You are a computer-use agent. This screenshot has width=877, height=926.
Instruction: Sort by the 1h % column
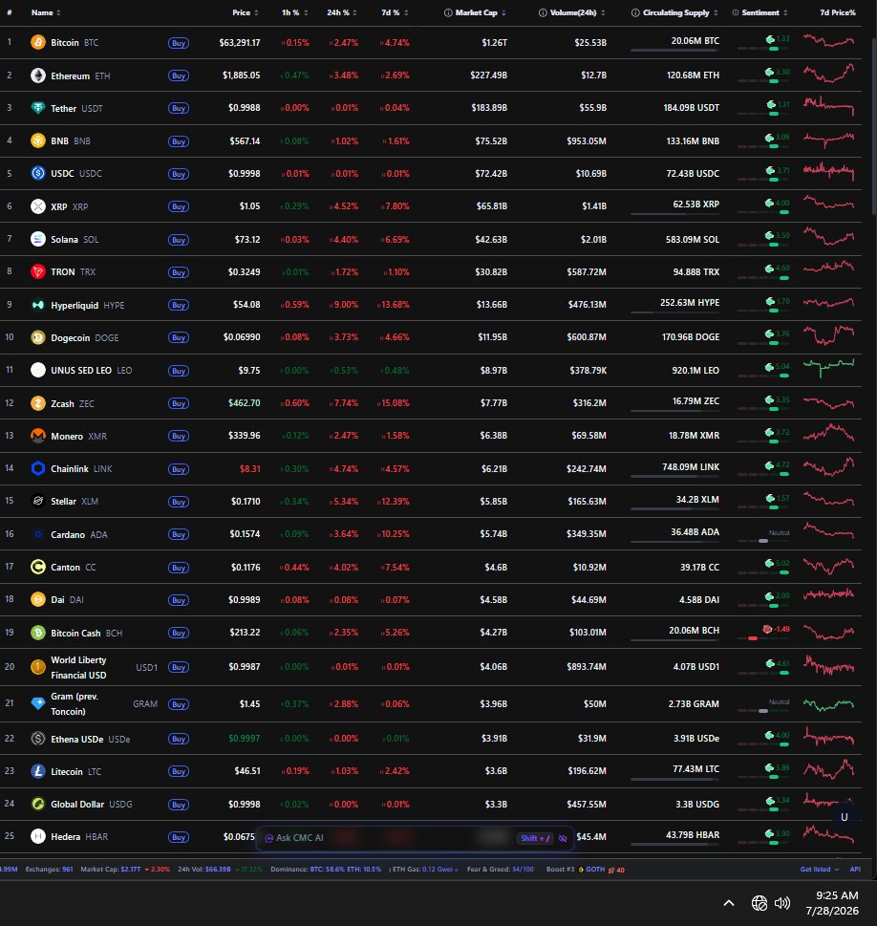point(294,12)
